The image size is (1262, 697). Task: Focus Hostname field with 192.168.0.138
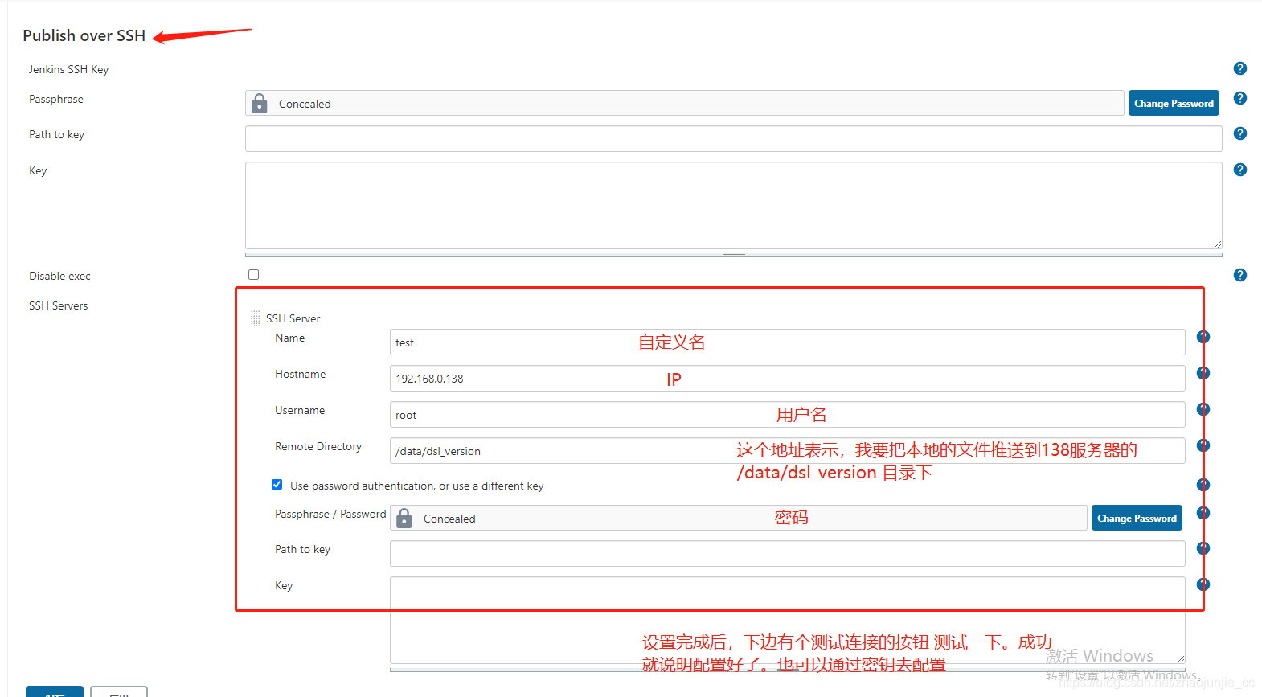pos(788,378)
